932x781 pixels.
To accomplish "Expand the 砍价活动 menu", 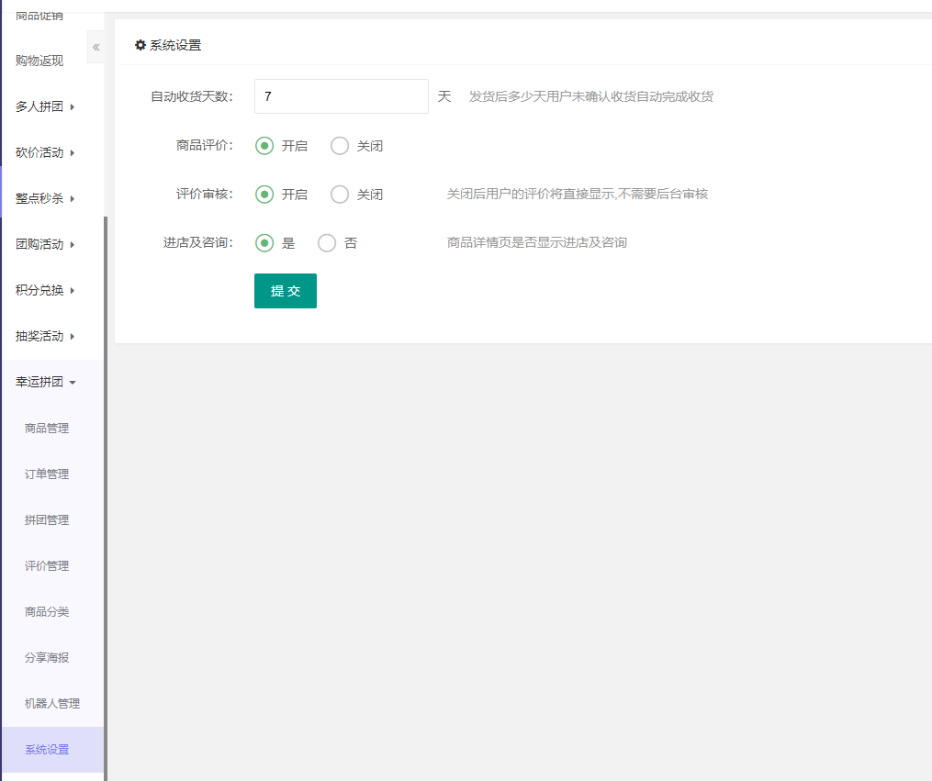I will pyautogui.click(x=44, y=152).
